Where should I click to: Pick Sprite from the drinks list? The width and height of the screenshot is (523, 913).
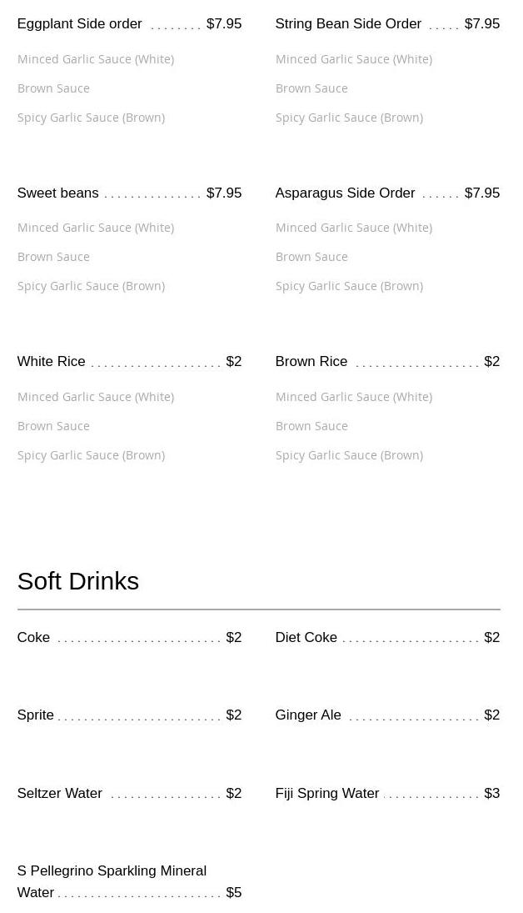[36, 715]
